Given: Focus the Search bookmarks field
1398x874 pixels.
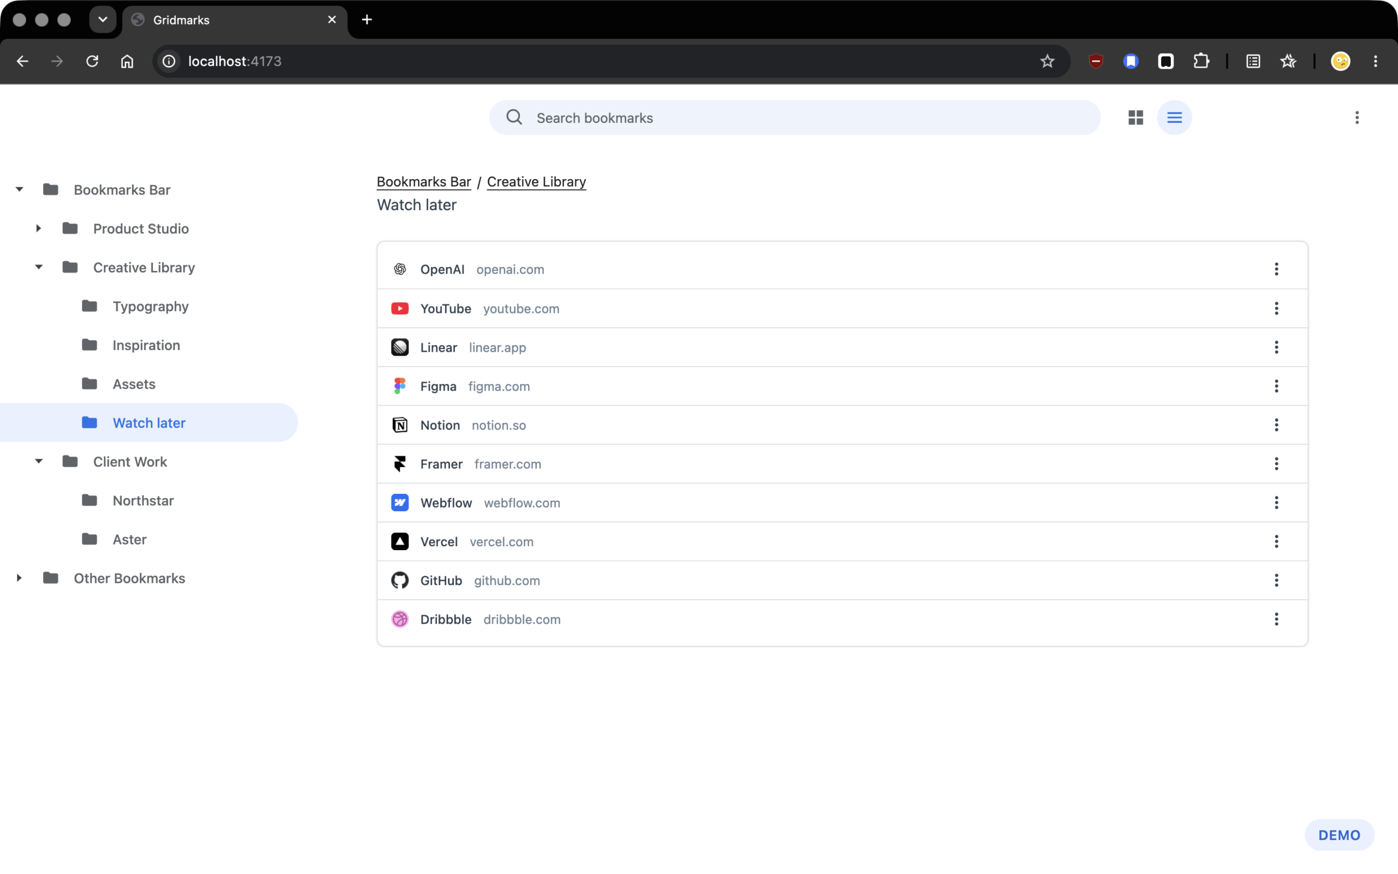Looking at the screenshot, I should pos(795,118).
